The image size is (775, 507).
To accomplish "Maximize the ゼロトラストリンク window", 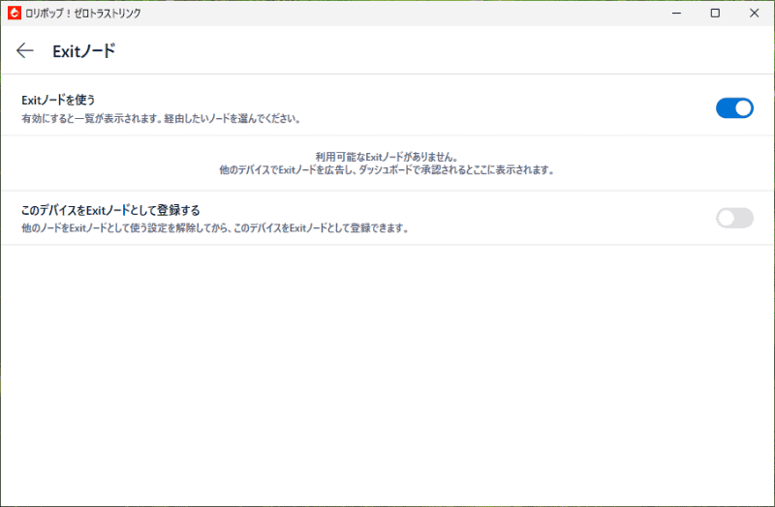I will (715, 13).
